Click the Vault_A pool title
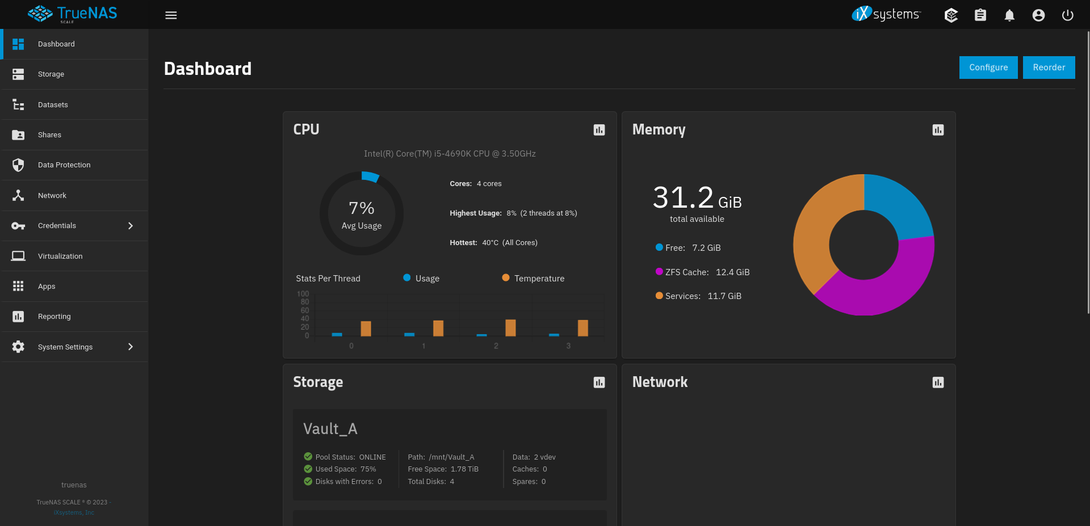The height and width of the screenshot is (526, 1090). pos(330,429)
